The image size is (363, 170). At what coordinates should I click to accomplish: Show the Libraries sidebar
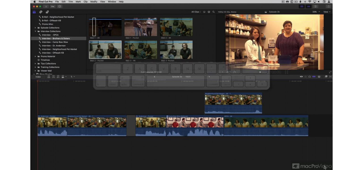34,12
